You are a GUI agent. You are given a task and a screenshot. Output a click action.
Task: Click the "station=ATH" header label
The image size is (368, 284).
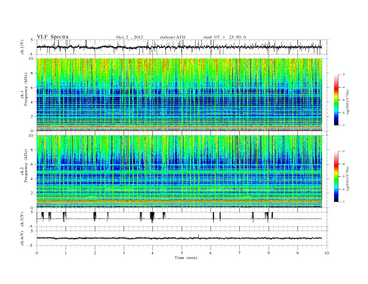(172, 37)
